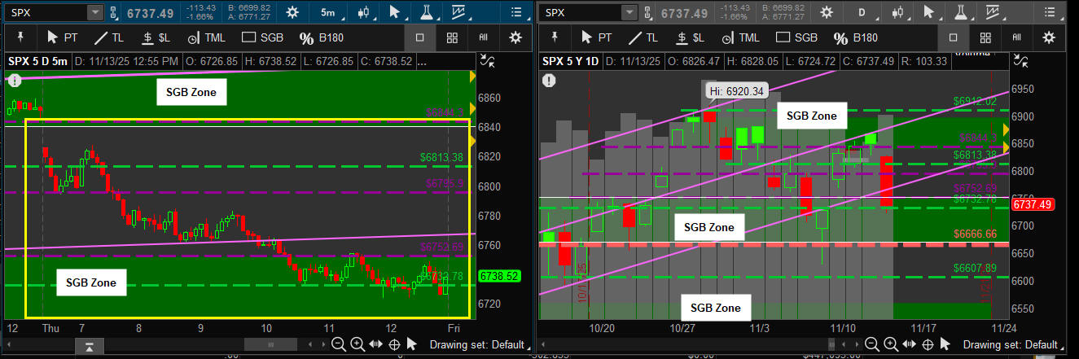The height and width of the screenshot is (359, 1079).
Task: Open the list menu in right chart header
Action: click(x=1050, y=12)
